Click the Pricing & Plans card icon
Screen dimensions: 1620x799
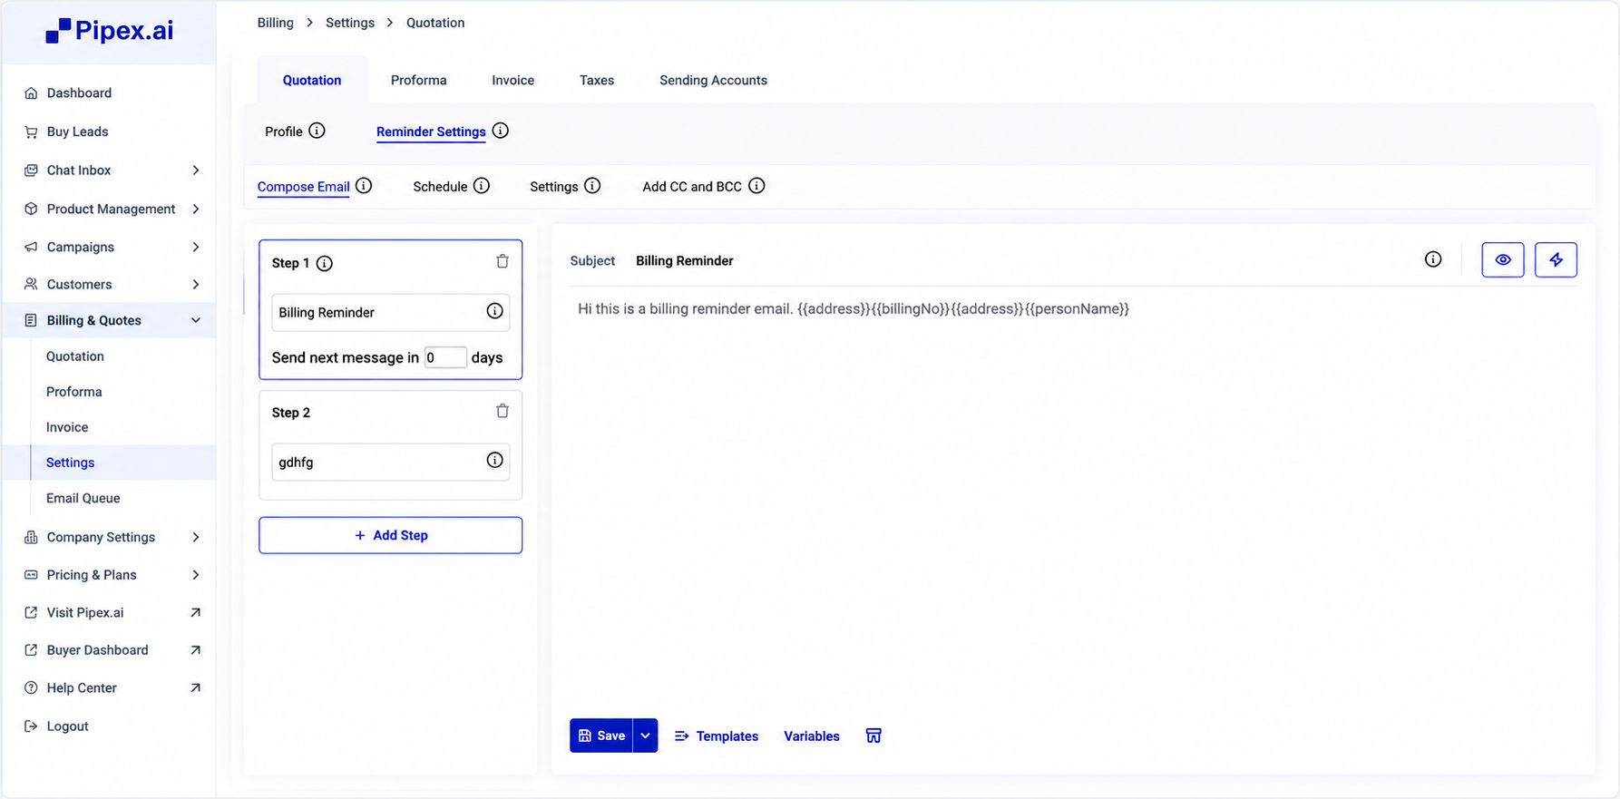pos(31,575)
